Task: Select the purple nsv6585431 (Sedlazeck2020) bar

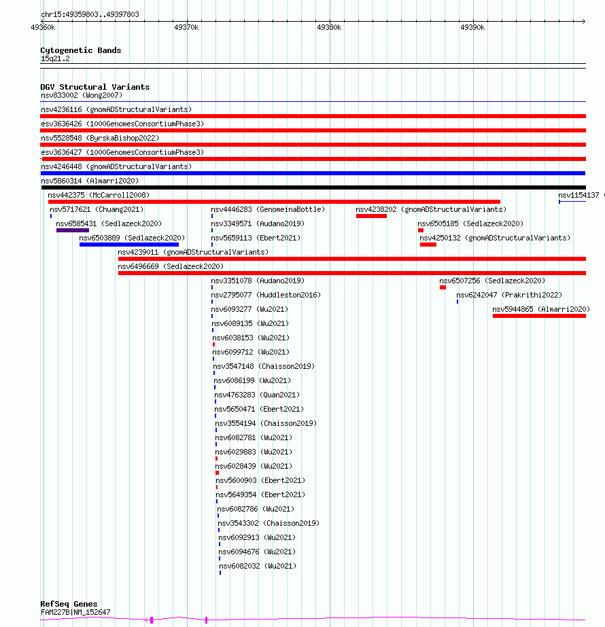Action: pyautogui.click(x=73, y=230)
